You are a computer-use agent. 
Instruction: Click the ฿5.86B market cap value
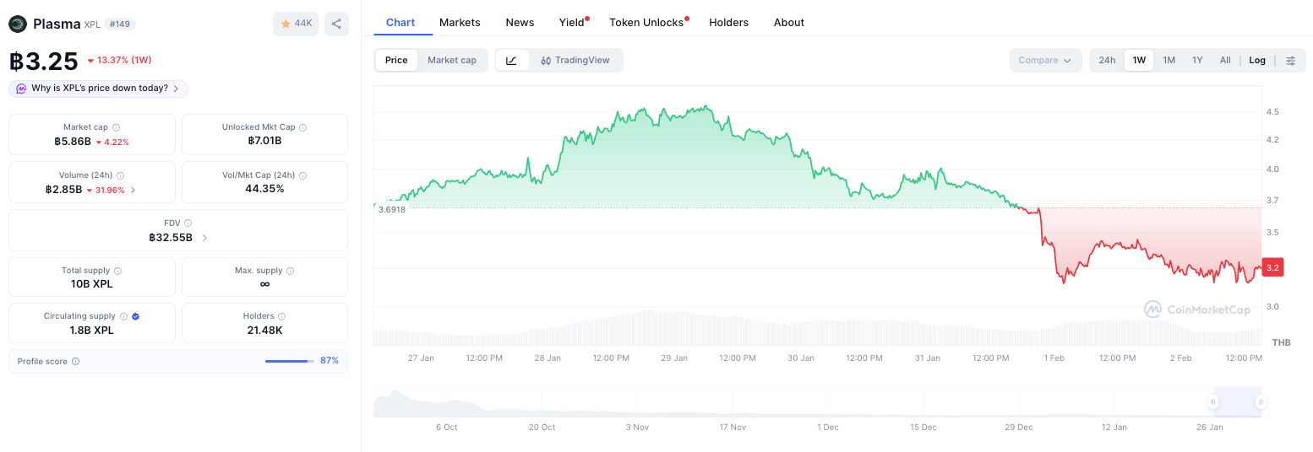(72, 142)
